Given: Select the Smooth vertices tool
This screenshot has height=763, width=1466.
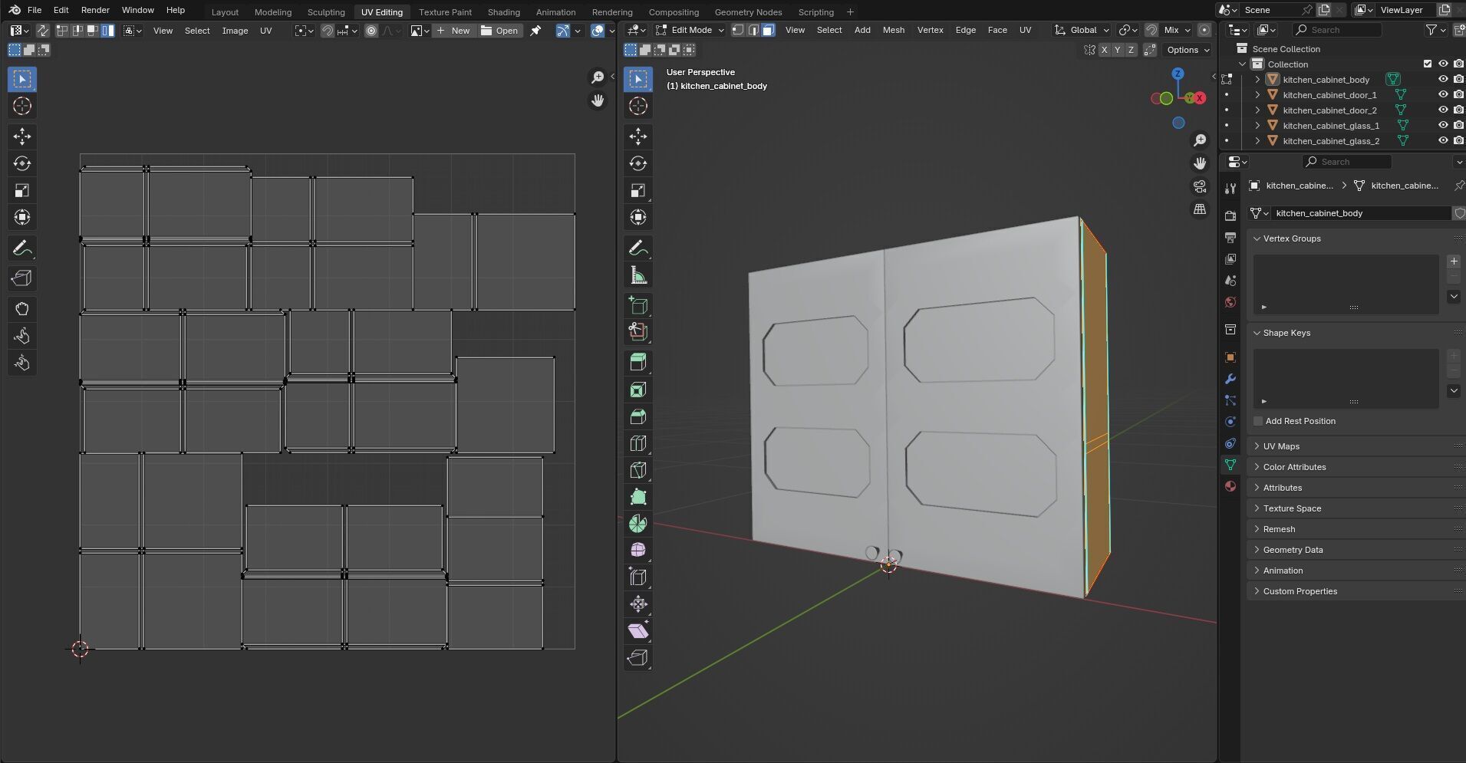Looking at the screenshot, I should (637, 551).
